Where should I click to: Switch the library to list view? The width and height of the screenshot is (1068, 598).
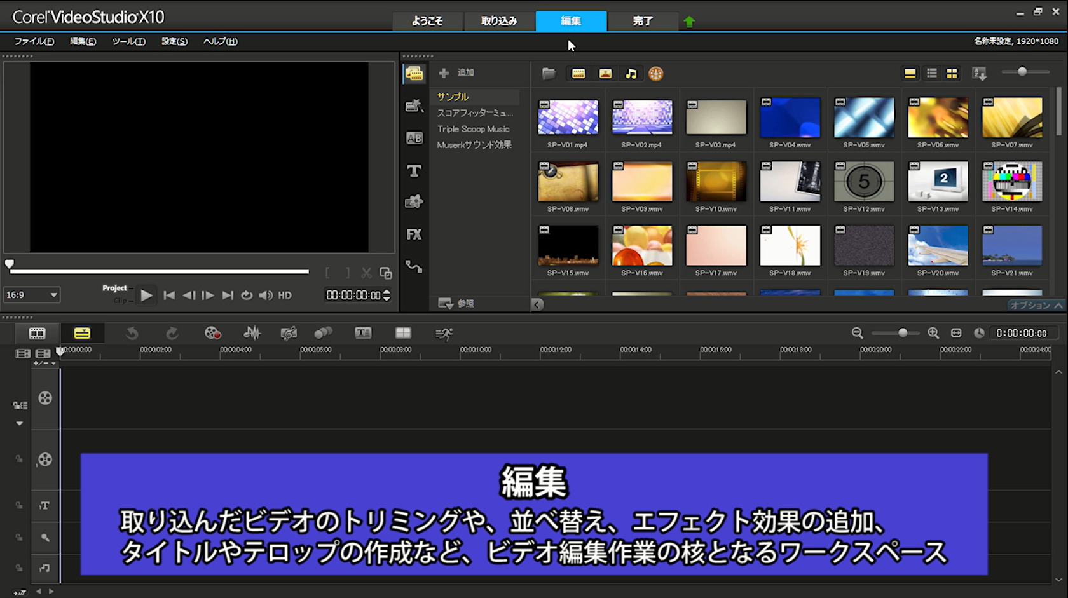[x=931, y=73]
